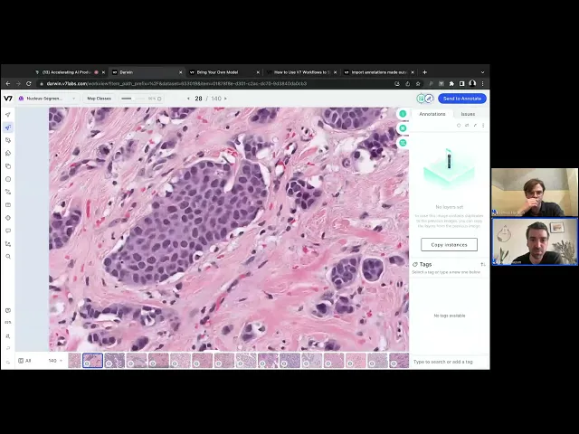Click the pencil icon in Annotations header

pos(475,126)
